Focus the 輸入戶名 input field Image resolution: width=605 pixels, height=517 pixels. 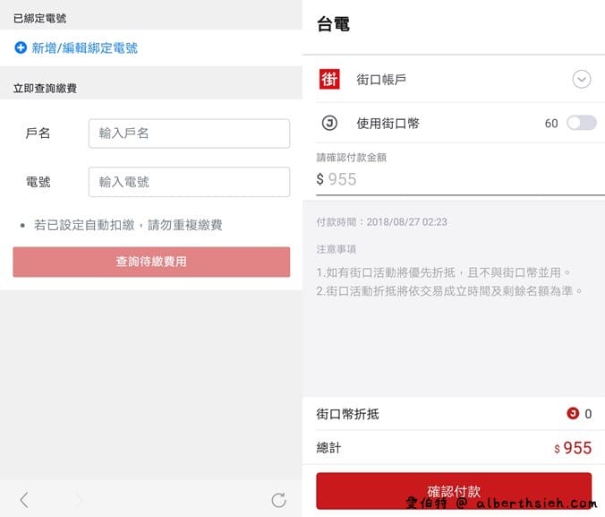(189, 134)
